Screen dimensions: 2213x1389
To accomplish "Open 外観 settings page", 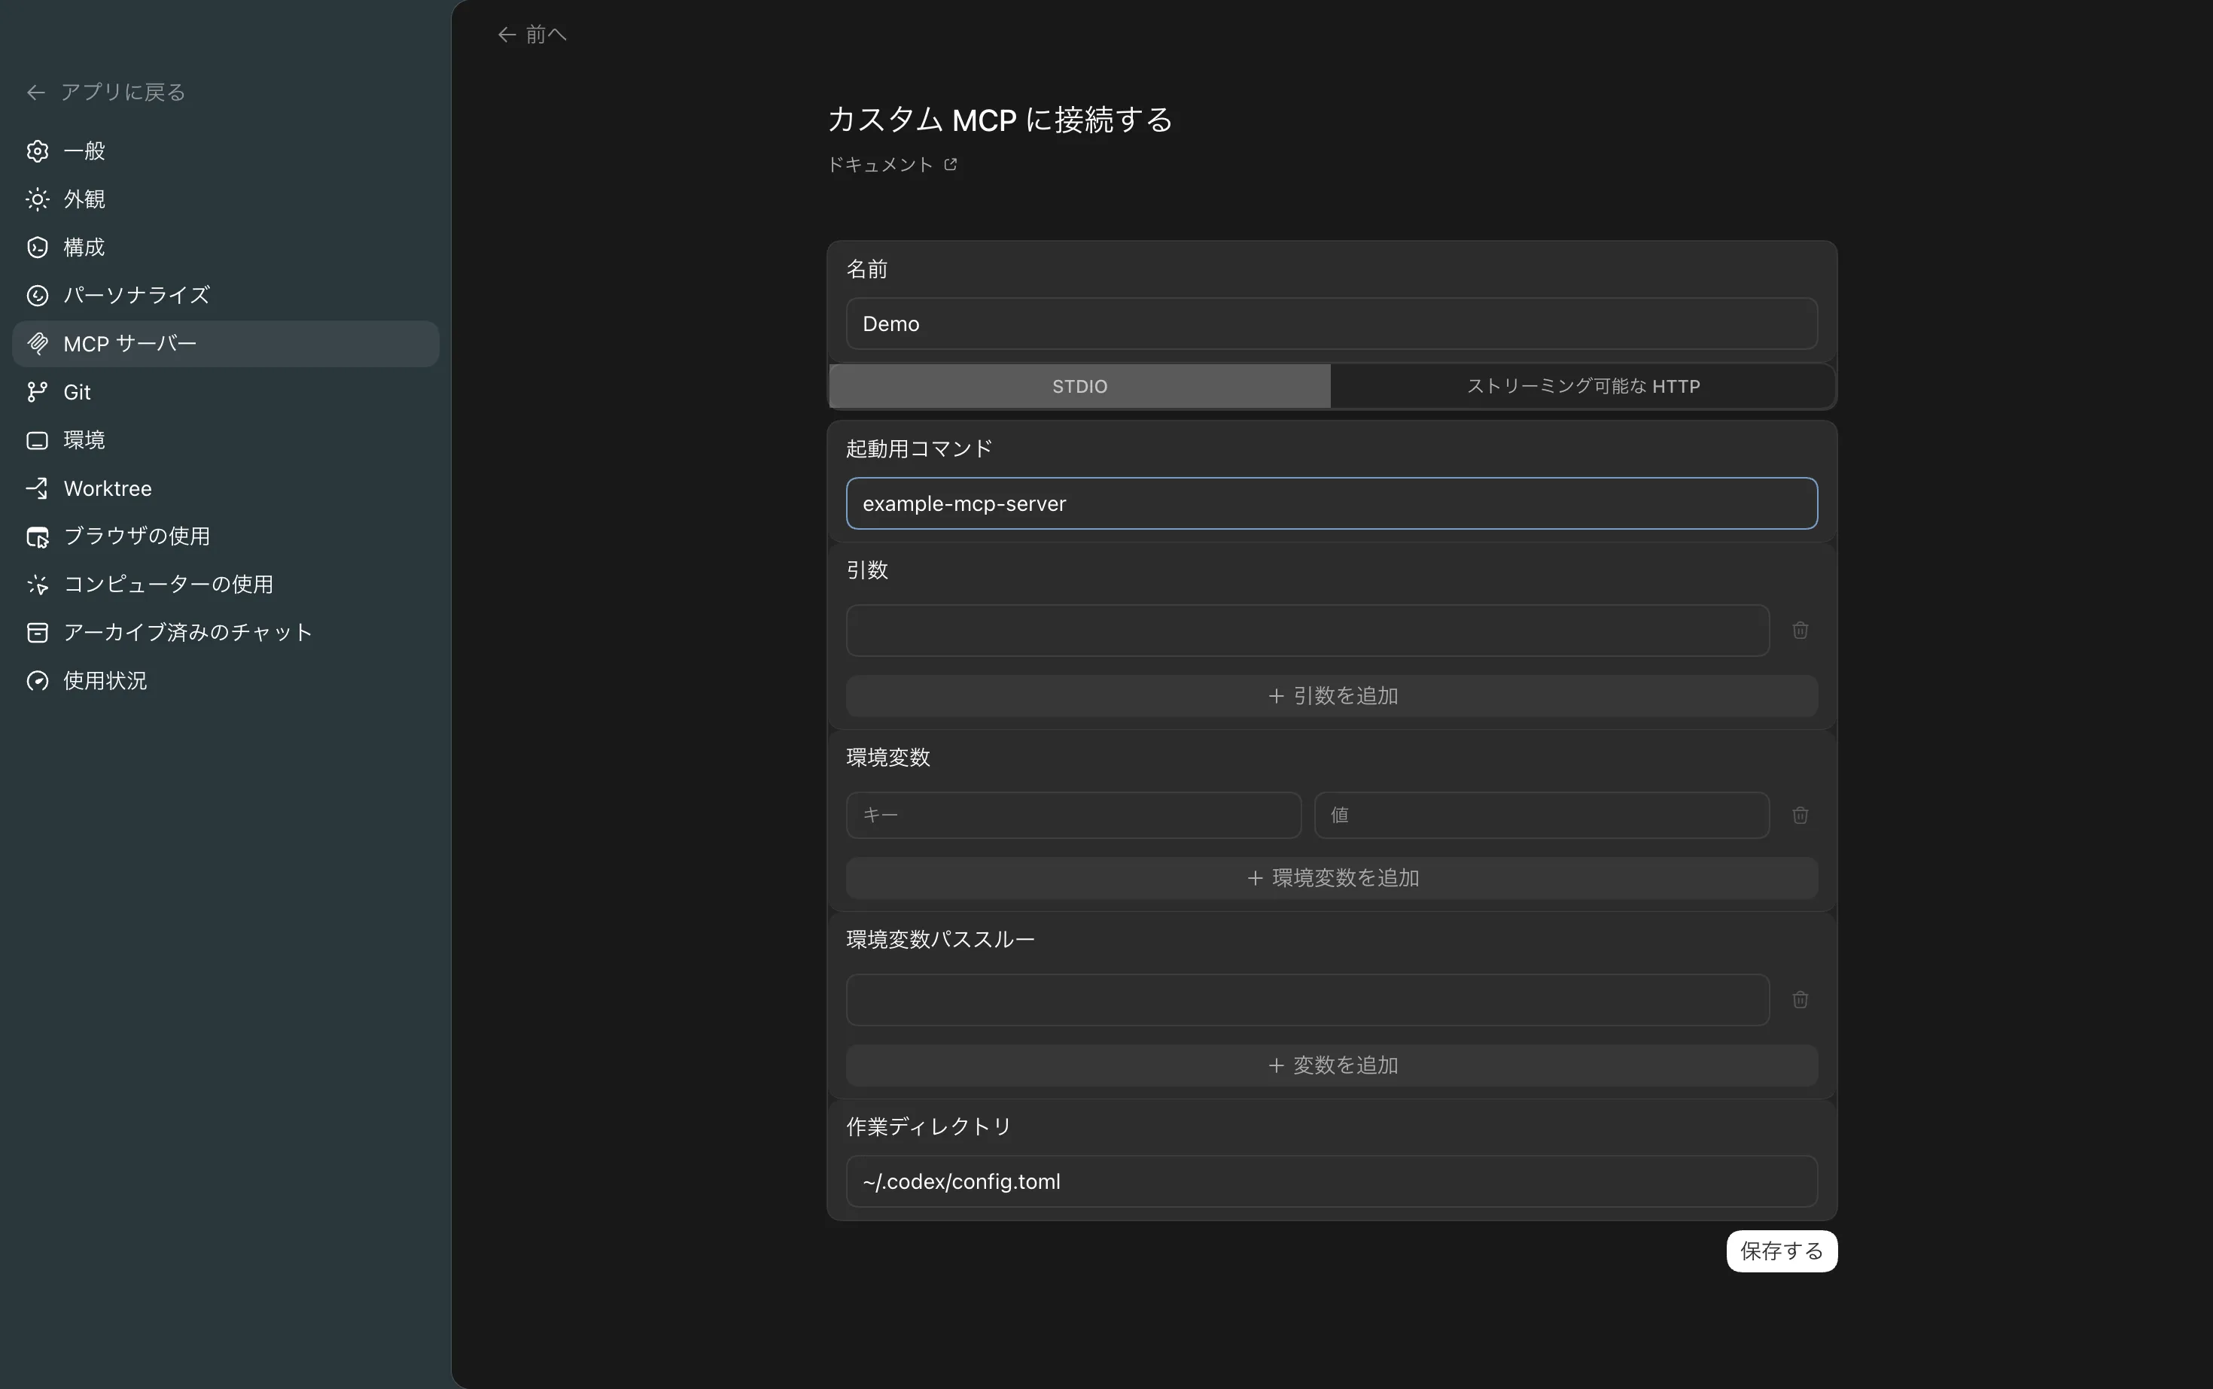I will click(226, 199).
